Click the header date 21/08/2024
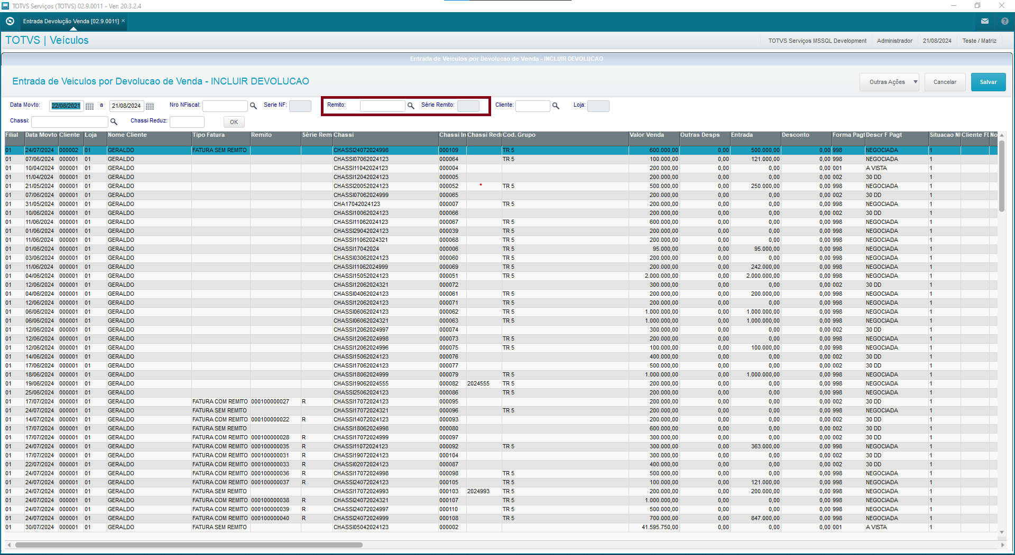The width and height of the screenshot is (1015, 555). click(937, 41)
